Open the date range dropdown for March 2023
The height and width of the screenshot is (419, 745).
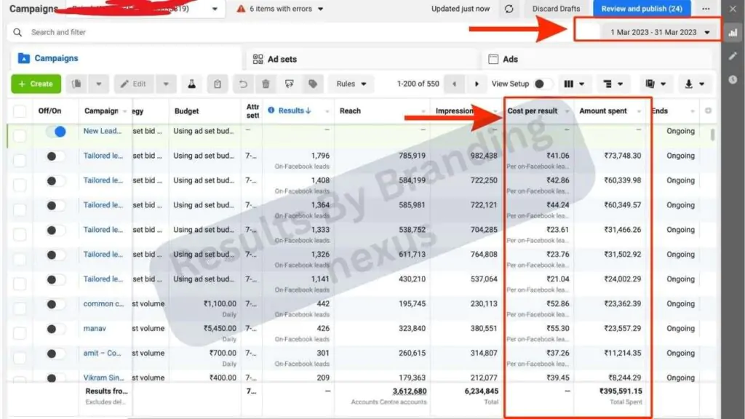pyautogui.click(x=653, y=32)
